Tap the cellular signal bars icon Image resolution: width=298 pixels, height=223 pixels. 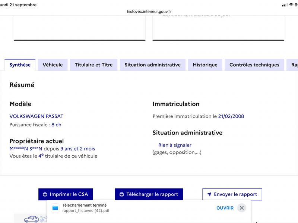(x=285, y=5)
